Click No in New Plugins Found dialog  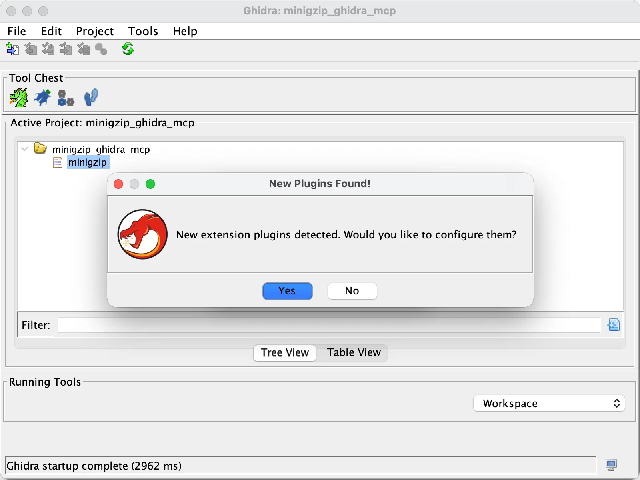(x=352, y=291)
